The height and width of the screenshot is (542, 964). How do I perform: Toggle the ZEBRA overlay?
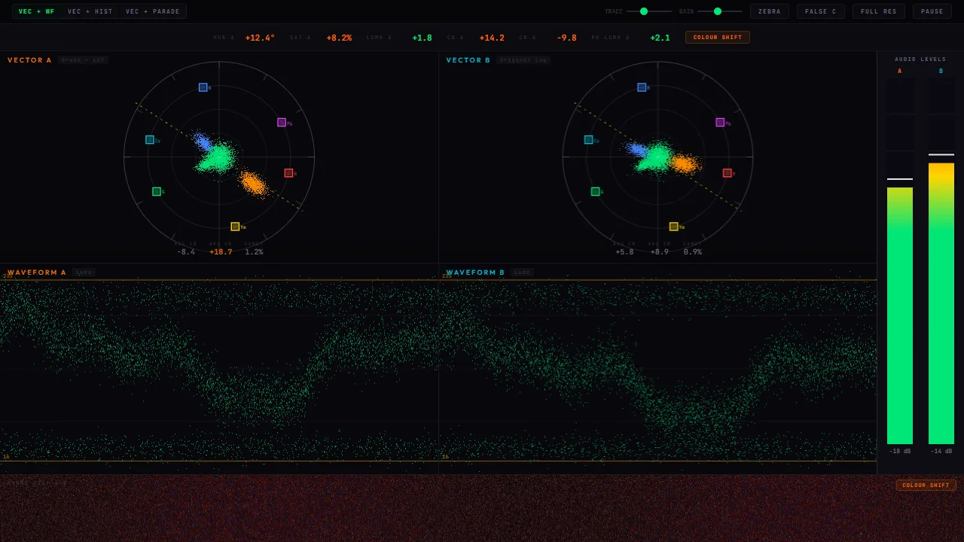click(770, 11)
